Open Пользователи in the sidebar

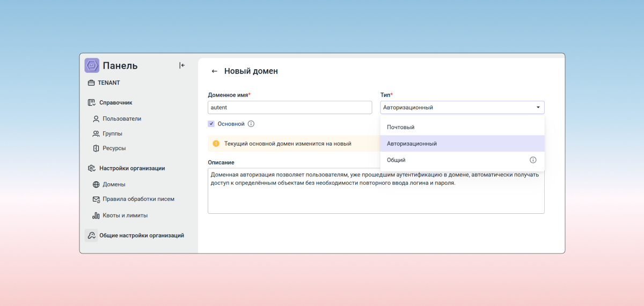[x=122, y=118]
